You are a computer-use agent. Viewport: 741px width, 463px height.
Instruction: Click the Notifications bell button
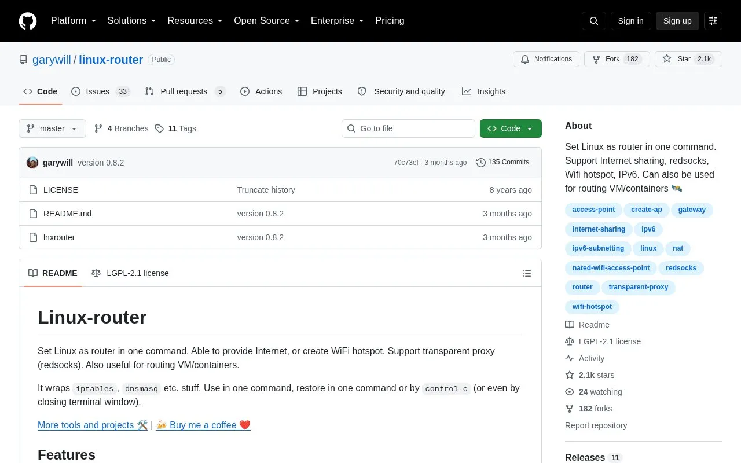tap(546, 59)
